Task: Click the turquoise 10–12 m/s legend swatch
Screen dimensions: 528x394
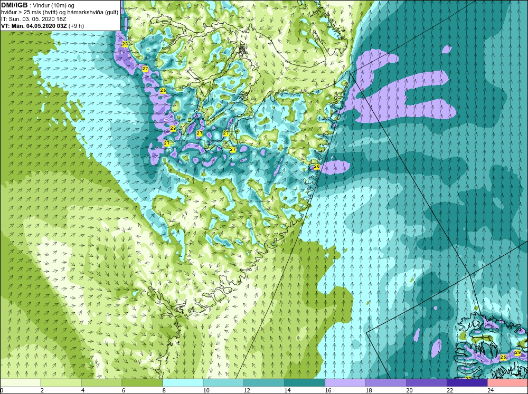Action: [223, 382]
